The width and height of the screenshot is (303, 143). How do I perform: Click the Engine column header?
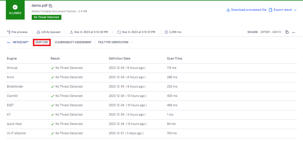(x=12, y=58)
